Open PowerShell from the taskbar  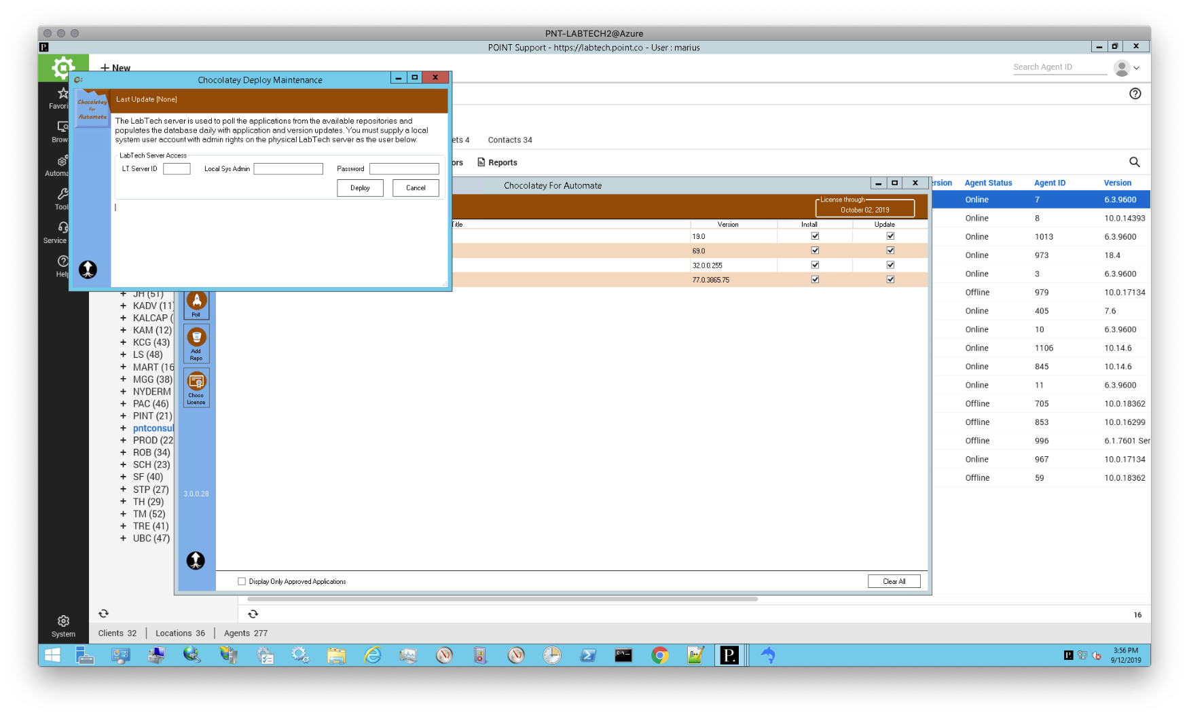(588, 655)
